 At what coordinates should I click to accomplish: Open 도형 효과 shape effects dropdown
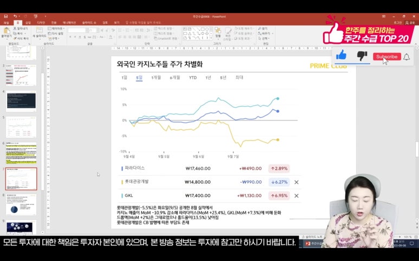243,38
